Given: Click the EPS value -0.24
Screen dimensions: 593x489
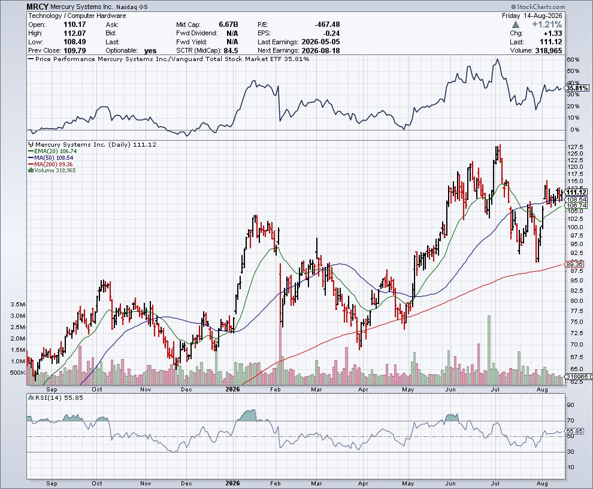Looking at the screenshot, I should [331, 33].
